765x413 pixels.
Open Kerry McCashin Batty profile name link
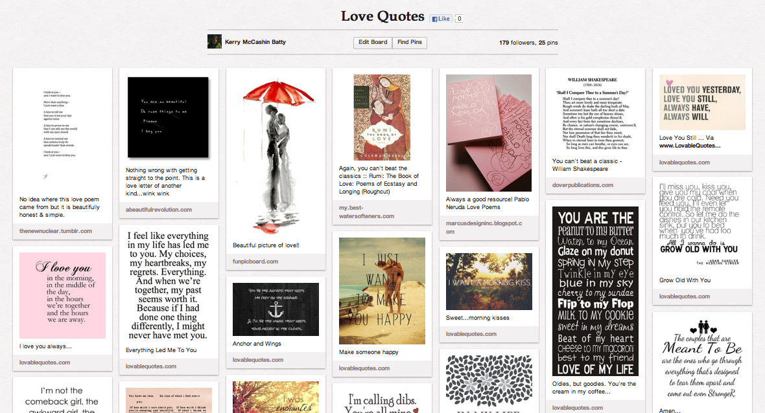[255, 42]
